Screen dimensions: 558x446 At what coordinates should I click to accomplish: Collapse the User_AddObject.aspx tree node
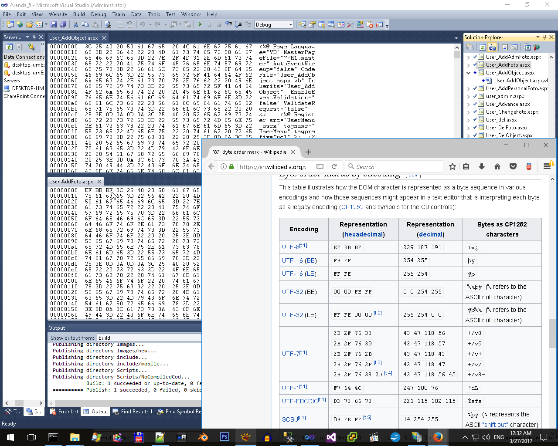tap(469, 73)
